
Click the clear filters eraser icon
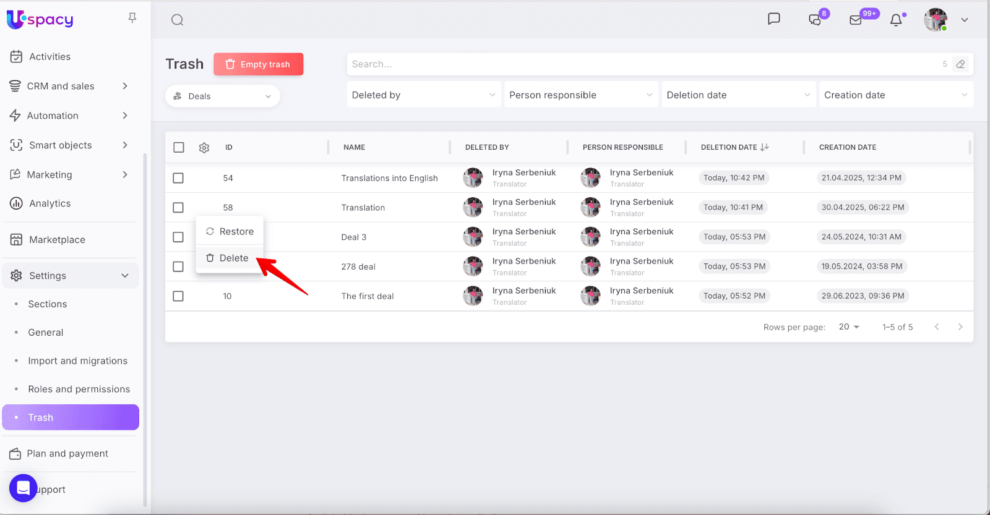point(960,64)
